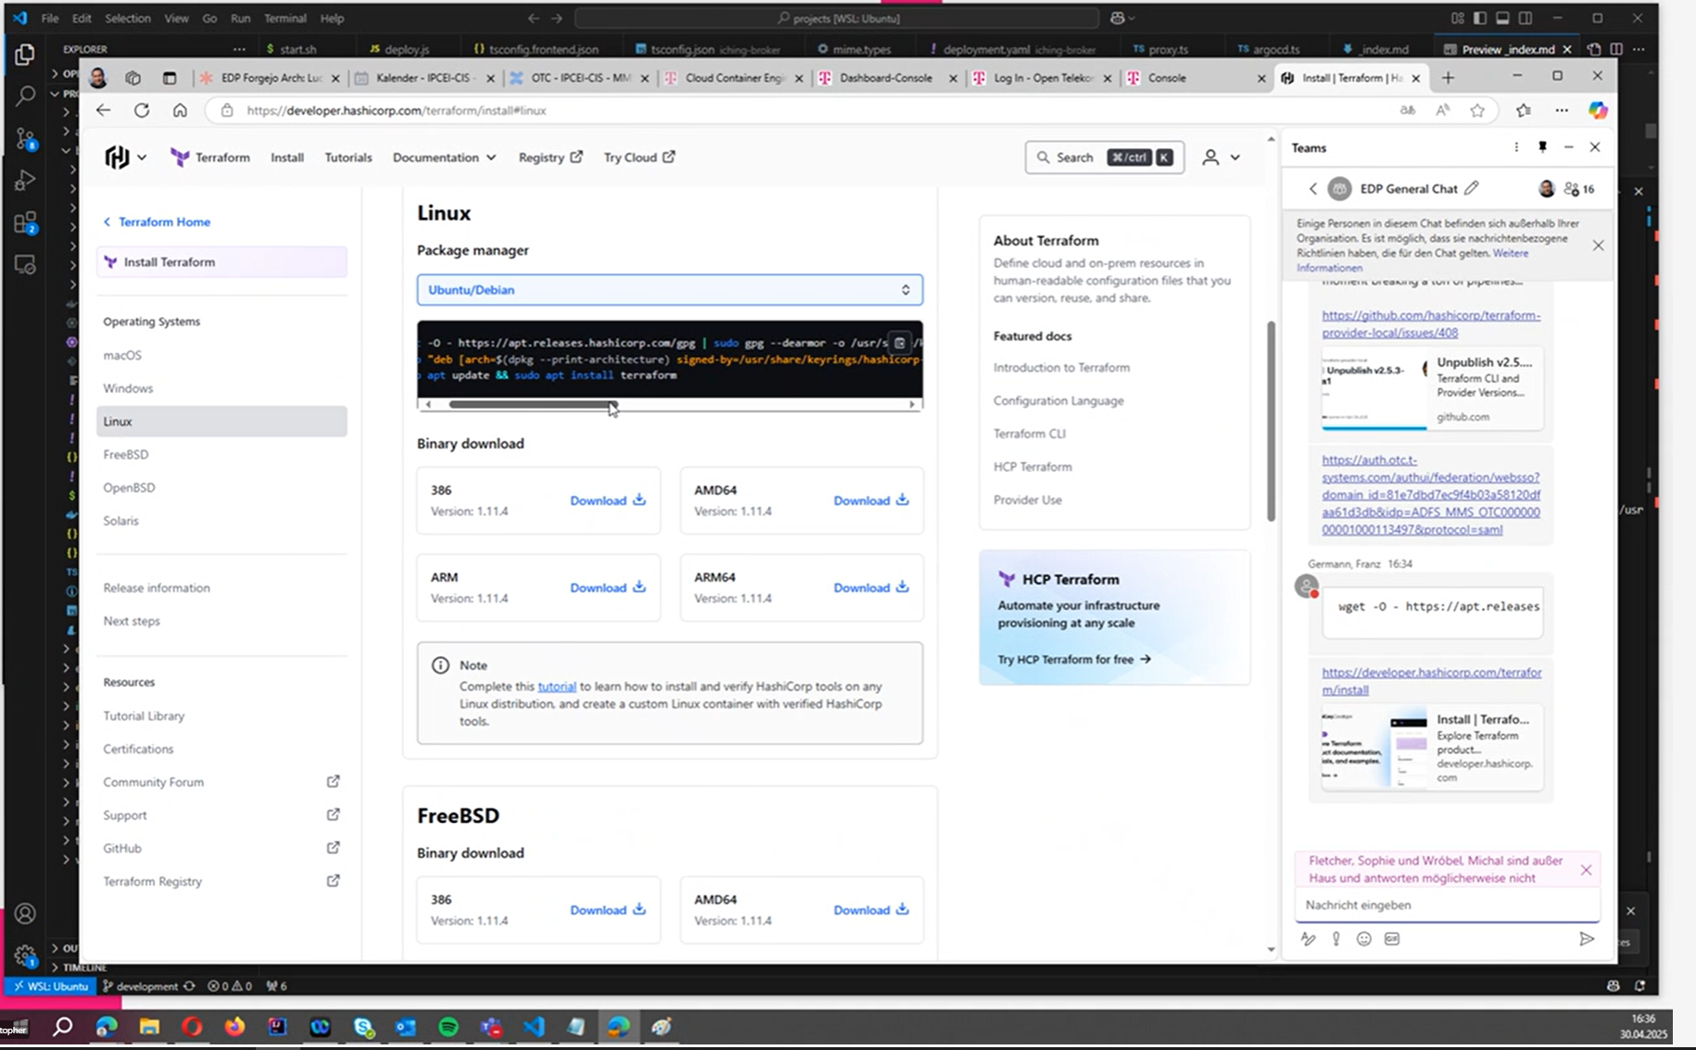Open the VS Code Search view icon
This screenshot has height=1050, width=1696.
(25, 95)
